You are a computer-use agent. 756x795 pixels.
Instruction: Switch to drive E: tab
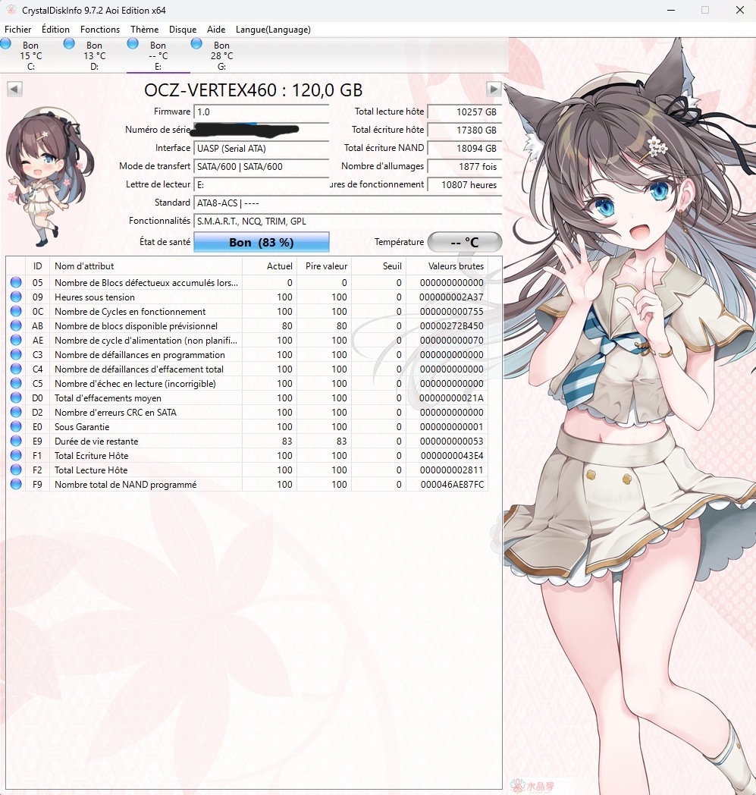point(158,56)
